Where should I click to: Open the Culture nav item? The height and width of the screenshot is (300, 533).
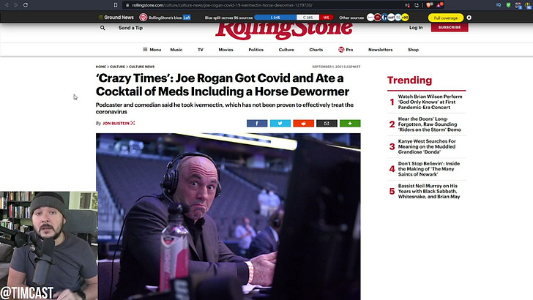pyautogui.click(x=286, y=50)
